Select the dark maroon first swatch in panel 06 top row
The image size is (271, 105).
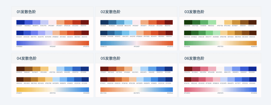(x=188, y=69)
